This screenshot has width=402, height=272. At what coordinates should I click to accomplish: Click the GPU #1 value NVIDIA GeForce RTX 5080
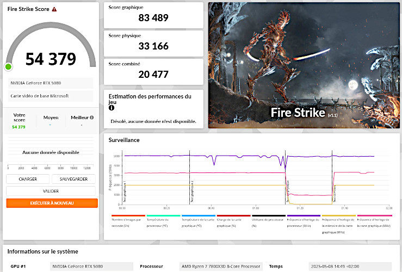click(91, 267)
